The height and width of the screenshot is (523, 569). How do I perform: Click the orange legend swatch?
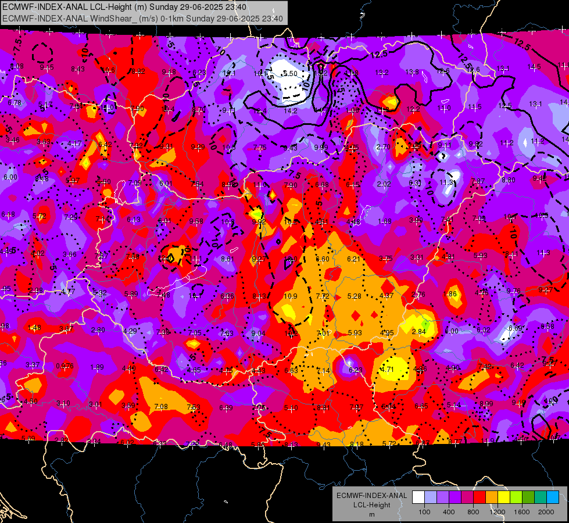tap(492, 497)
